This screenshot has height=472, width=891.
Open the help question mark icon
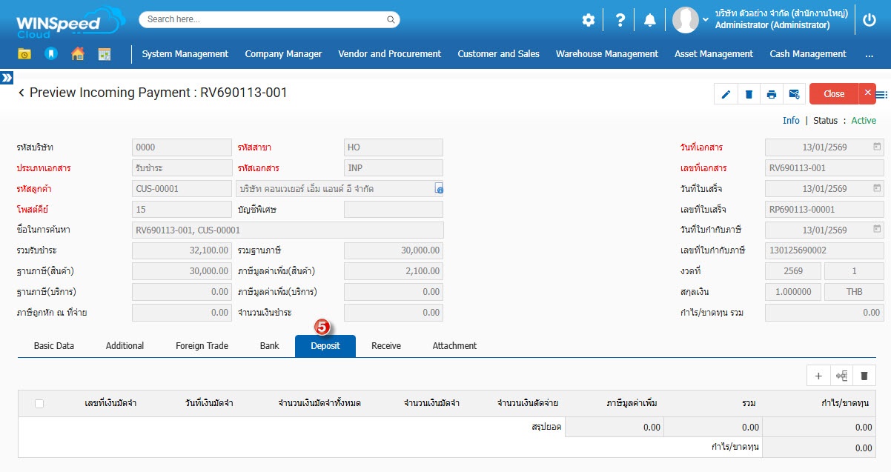(x=620, y=20)
